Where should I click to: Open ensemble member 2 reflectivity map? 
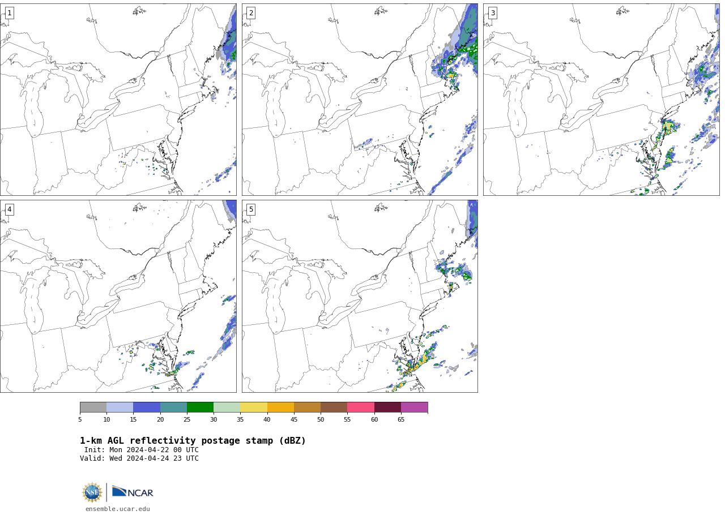[x=360, y=100]
